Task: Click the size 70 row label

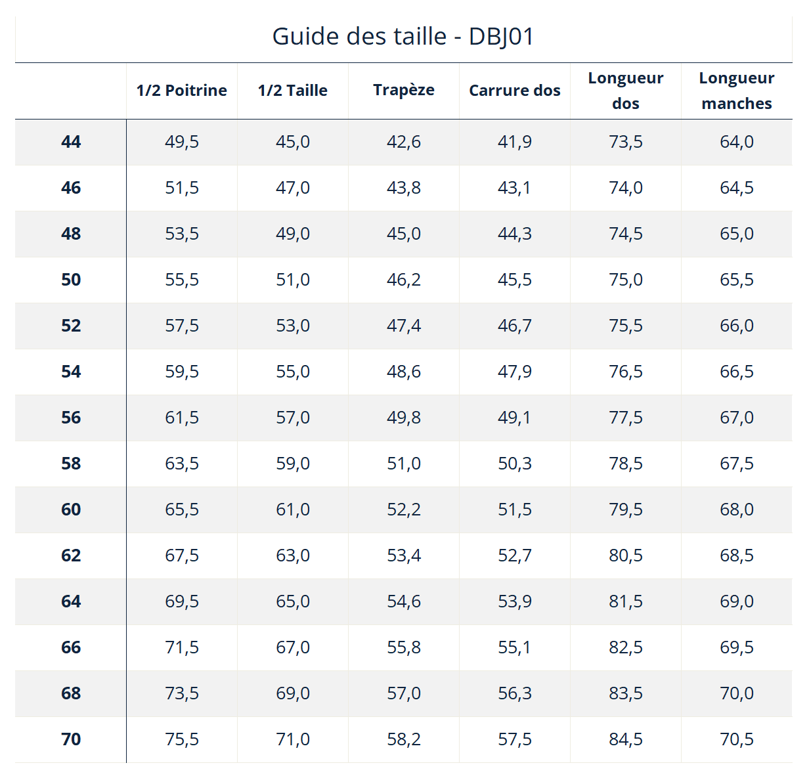Action: click(71, 739)
